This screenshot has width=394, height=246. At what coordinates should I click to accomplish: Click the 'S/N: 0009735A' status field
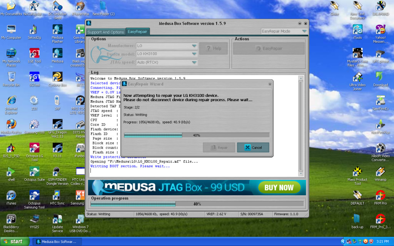(x=252, y=214)
